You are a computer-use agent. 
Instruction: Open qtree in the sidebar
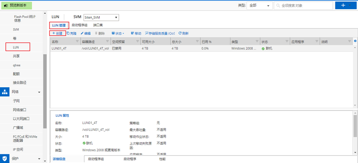pos(17,65)
